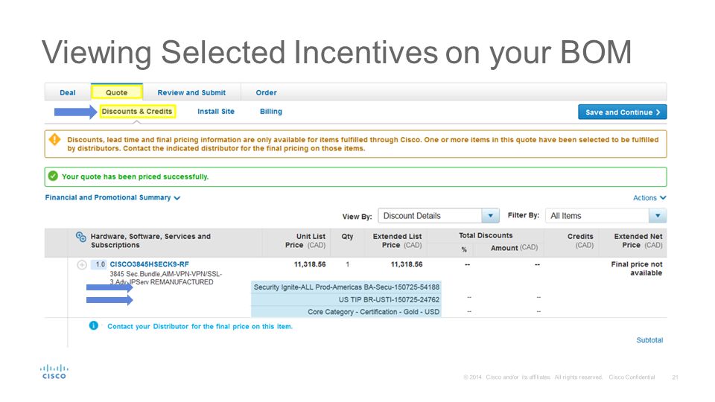Click the orange warning diamond icon
Screen dimensions: 715x402
tap(54, 139)
